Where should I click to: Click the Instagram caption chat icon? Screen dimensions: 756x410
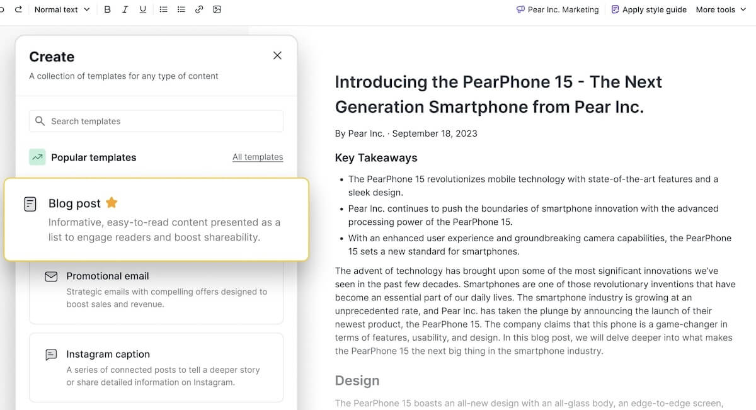tap(51, 355)
